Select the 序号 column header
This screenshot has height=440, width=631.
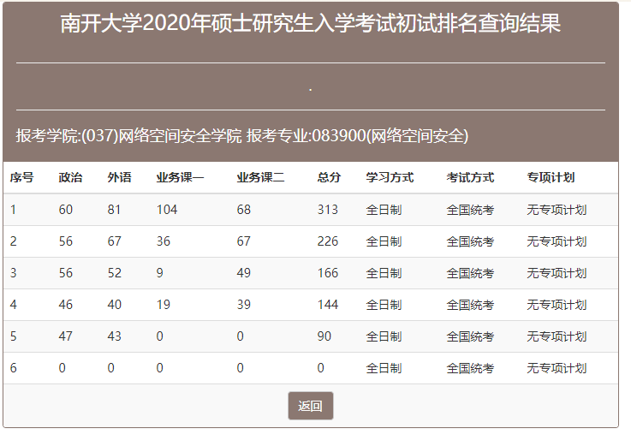coord(21,177)
